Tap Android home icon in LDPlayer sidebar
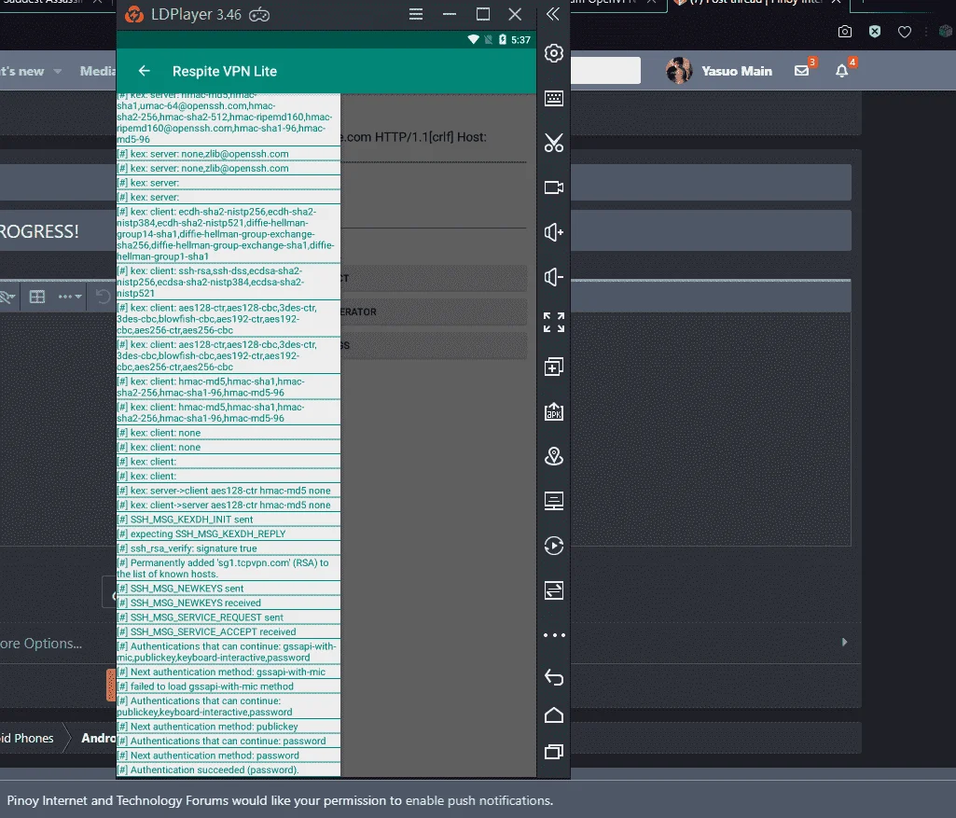The width and height of the screenshot is (956, 818). [554, 715]
